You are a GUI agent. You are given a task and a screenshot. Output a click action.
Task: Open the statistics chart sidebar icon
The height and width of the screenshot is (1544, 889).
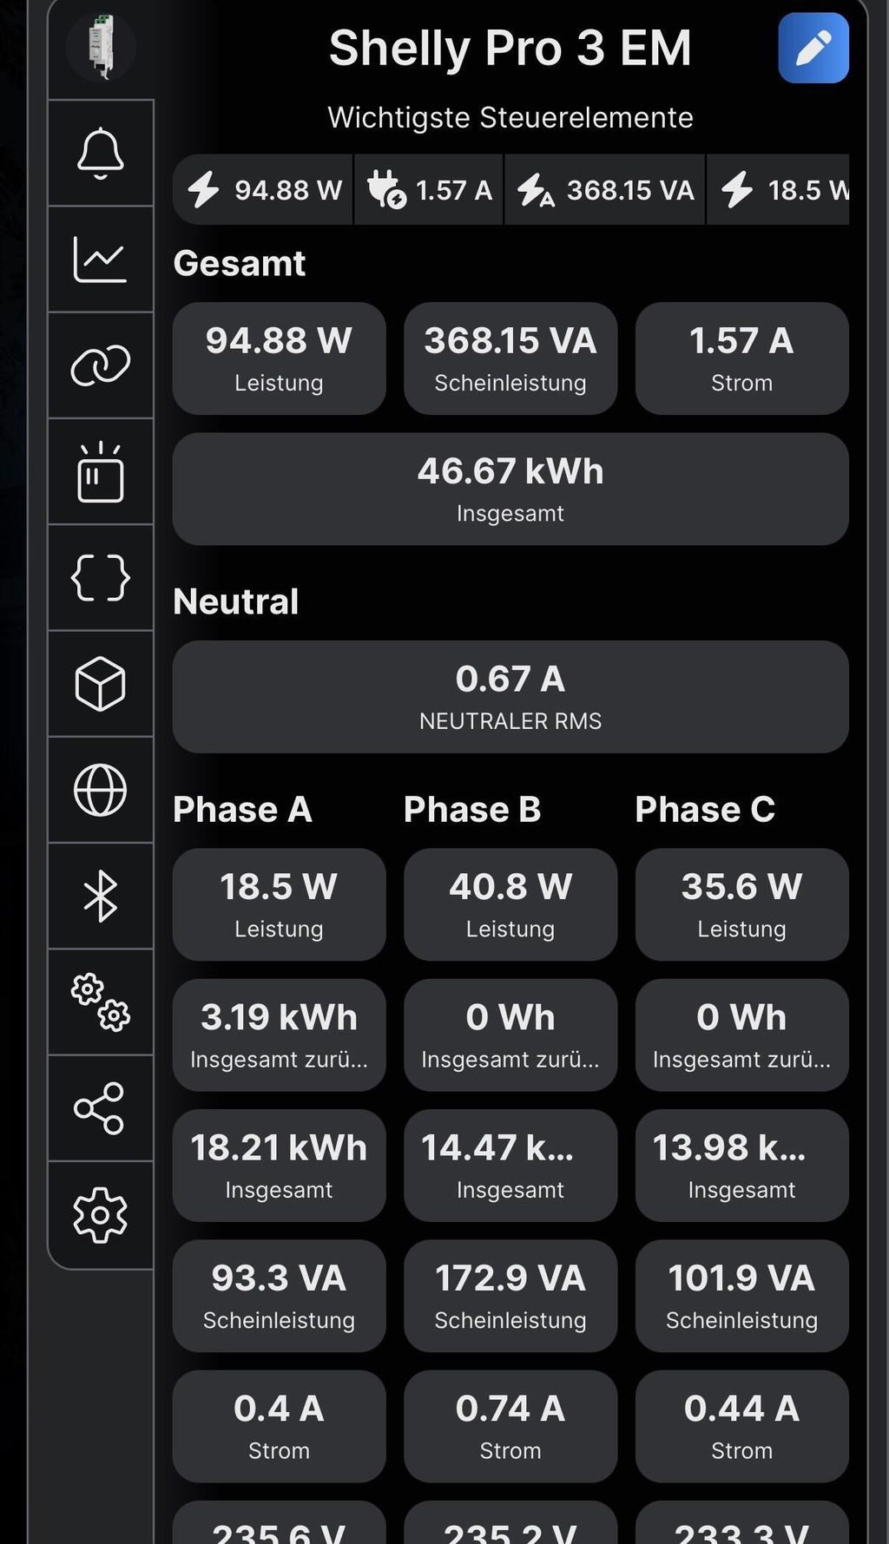101,260
